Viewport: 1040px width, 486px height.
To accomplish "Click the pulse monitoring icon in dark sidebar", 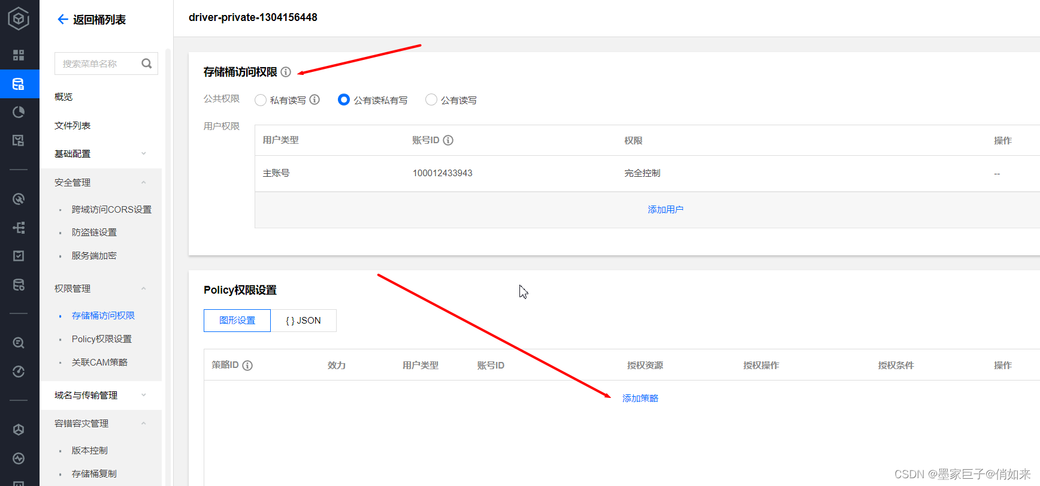I will (x=19, y=458).
